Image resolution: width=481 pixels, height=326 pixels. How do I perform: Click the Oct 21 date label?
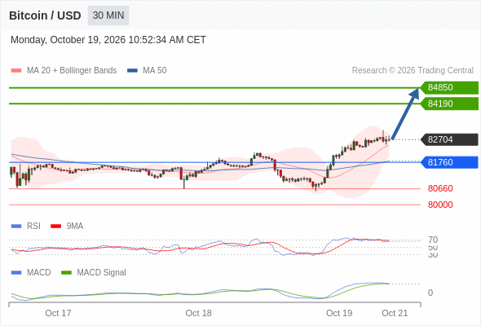395,313
